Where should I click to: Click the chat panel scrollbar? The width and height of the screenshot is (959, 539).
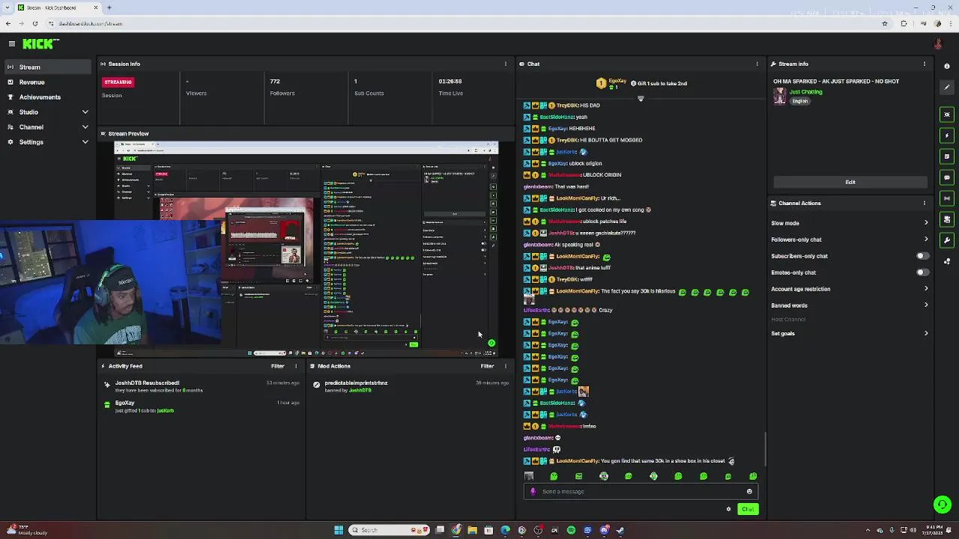point(765,449)
